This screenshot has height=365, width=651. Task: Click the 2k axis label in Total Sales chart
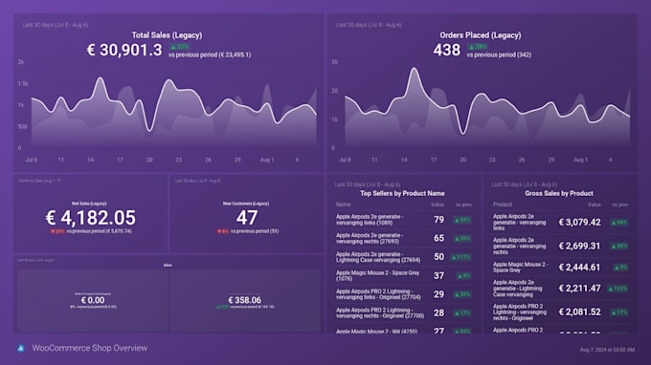click(21, 62)
